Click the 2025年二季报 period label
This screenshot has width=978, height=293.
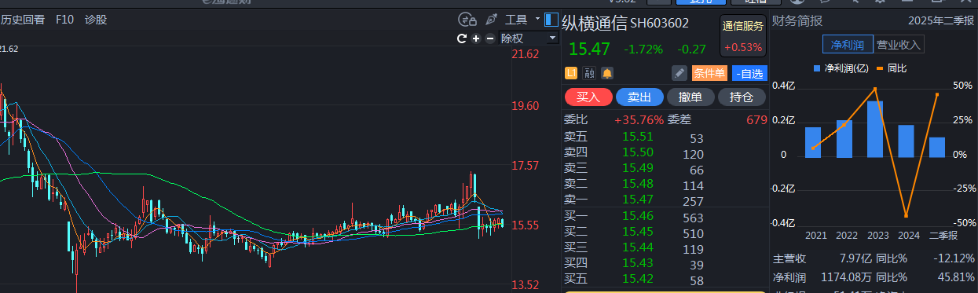coord(941,20)
